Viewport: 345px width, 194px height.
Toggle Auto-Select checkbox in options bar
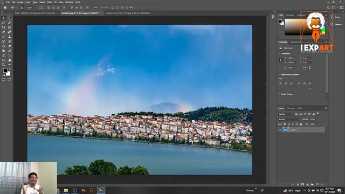pyautogui.click(x=22, y=8)
